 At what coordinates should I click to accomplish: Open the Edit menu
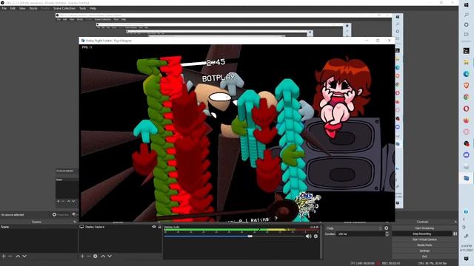13,8
